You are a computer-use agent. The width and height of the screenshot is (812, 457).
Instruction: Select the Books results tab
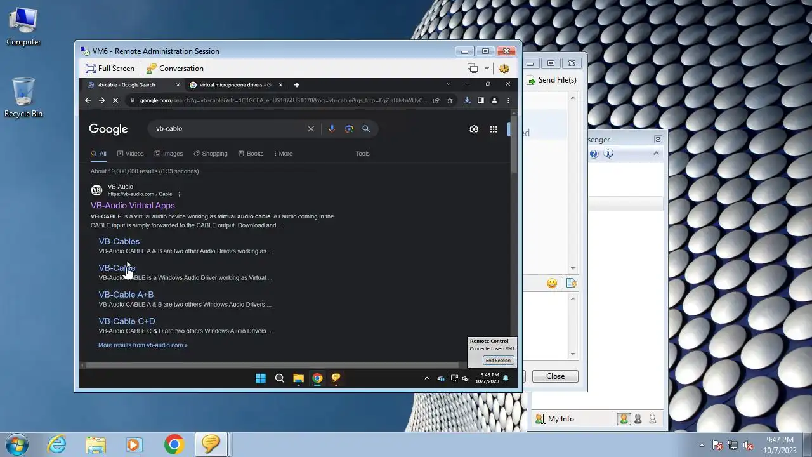click(251, 154)
